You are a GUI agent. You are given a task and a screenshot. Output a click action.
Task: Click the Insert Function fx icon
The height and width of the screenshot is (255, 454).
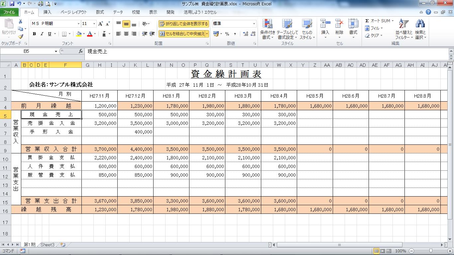81,51
